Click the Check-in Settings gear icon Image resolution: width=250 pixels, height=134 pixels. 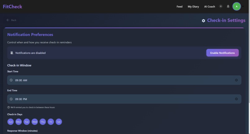click(203, 21)
